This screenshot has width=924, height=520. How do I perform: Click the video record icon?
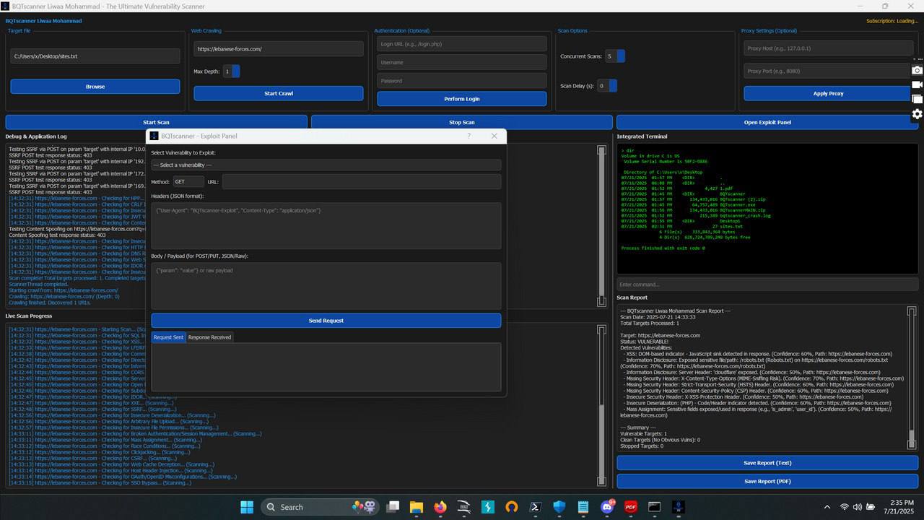917,84
